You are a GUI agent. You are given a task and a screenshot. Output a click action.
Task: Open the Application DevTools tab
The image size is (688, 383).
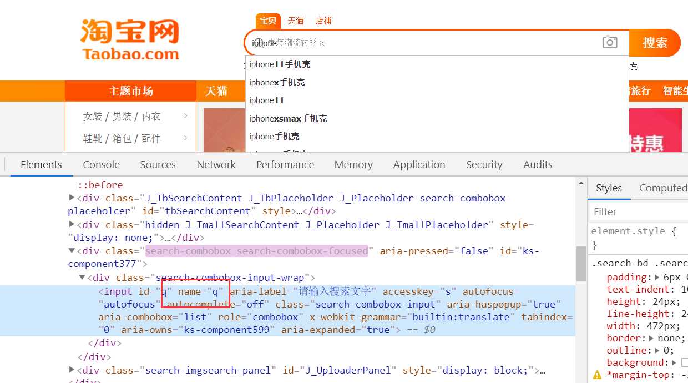click(419, 165)
